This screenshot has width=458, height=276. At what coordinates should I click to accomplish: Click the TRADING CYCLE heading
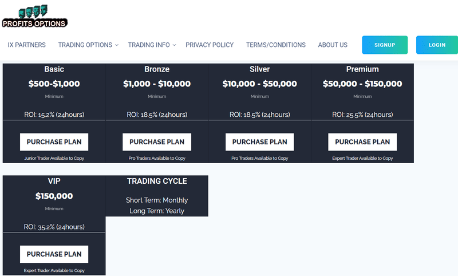click(x=157, y=181)
